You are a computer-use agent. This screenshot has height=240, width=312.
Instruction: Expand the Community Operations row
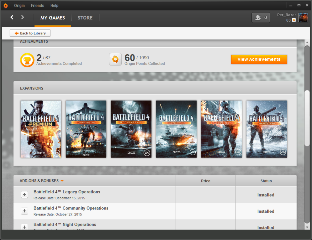24,211
